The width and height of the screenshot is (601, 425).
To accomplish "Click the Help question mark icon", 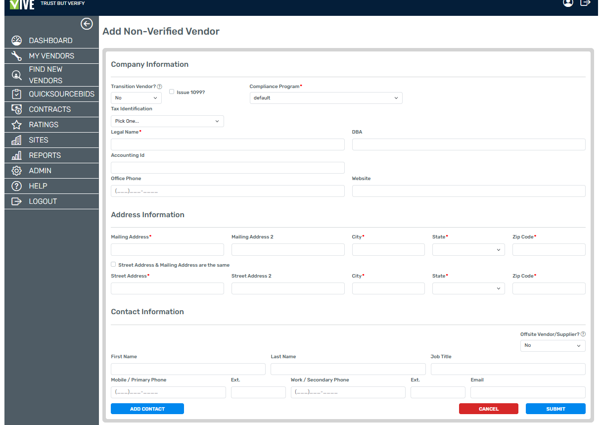I will pos(16,186).
